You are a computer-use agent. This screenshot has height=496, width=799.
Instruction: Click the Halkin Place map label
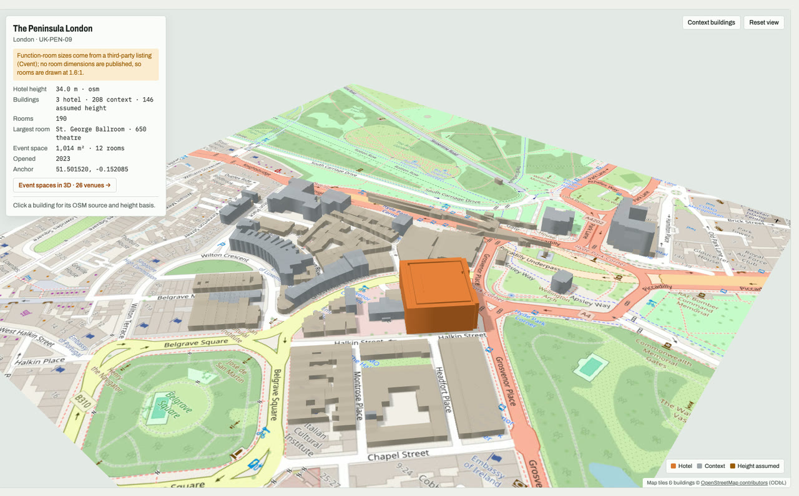(40, 361)
